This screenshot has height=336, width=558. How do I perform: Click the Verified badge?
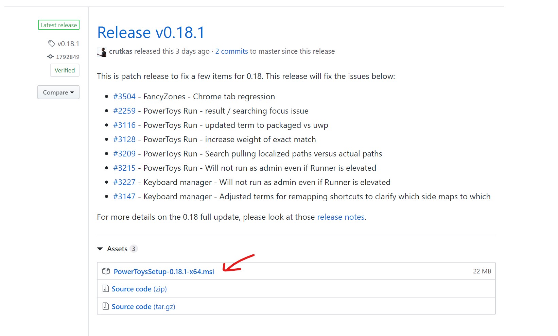pyautogui.click(x=65, y=70)
